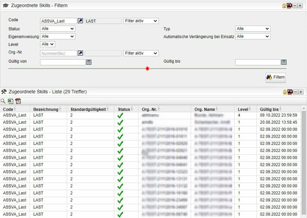Open the Typ dropdown
The image size is (307, 218).
coord(253,29)
